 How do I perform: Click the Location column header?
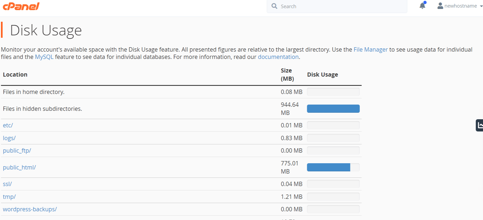tap(15, 74)
